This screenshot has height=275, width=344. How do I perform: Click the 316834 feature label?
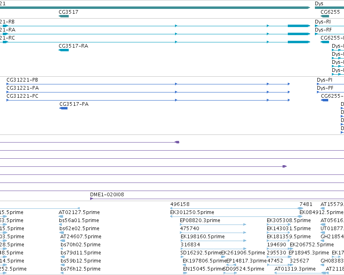(190, 245)
